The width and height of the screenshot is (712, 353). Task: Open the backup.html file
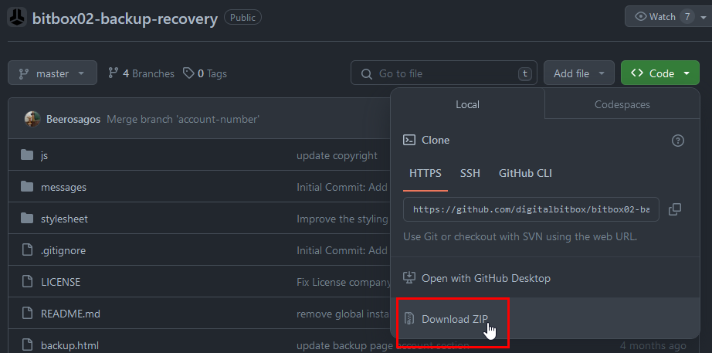[x=70, y=346]
